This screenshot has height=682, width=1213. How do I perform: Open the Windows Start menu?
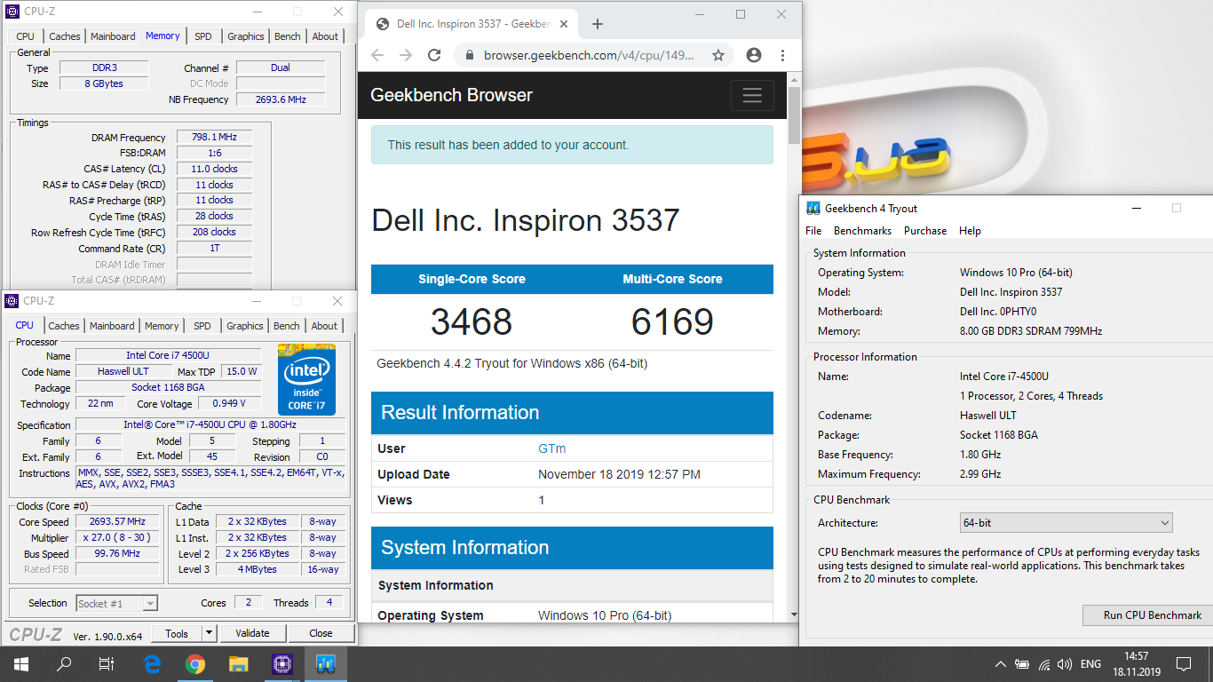point(20,664)
